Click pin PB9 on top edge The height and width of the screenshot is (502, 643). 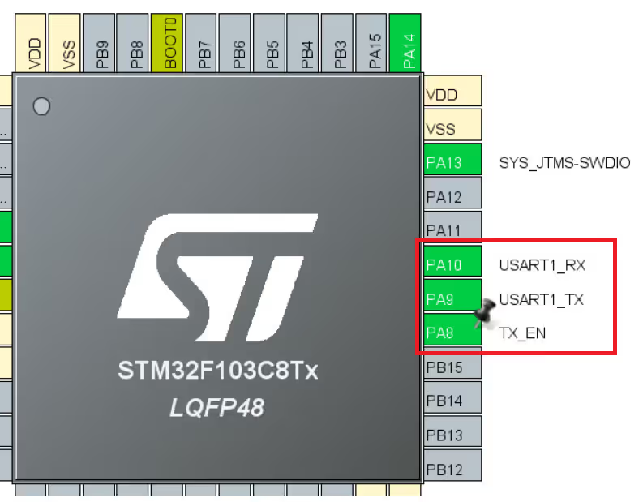coord(98,43)
